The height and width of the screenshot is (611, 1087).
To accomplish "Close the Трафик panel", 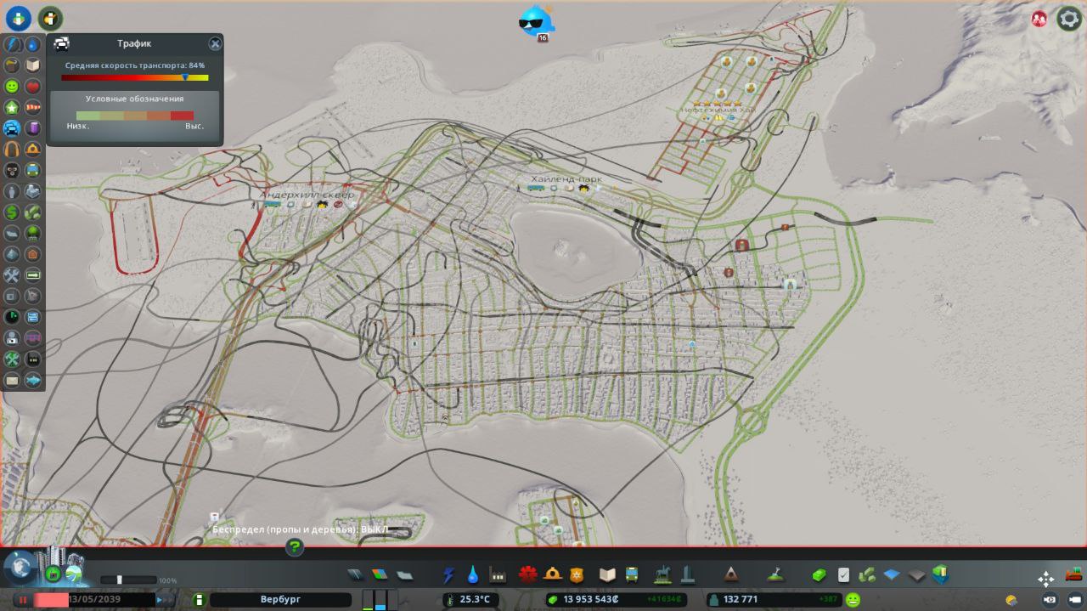I will click(x=215, y=43).
